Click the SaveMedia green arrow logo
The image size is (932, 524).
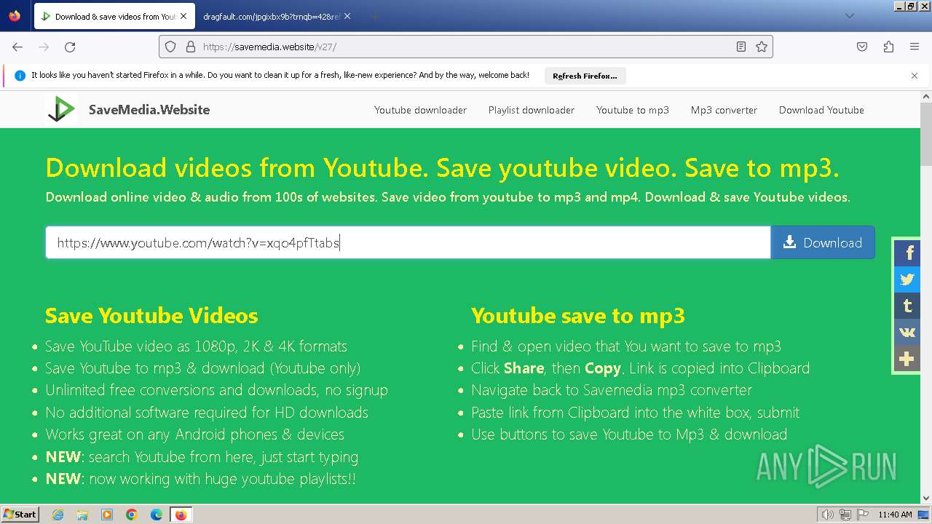(x=62, y=109)
